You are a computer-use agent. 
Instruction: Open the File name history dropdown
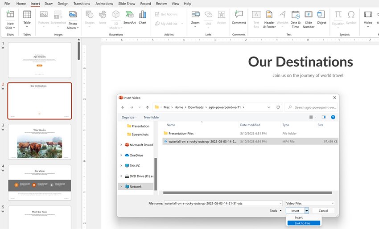[x=280, y=204]
